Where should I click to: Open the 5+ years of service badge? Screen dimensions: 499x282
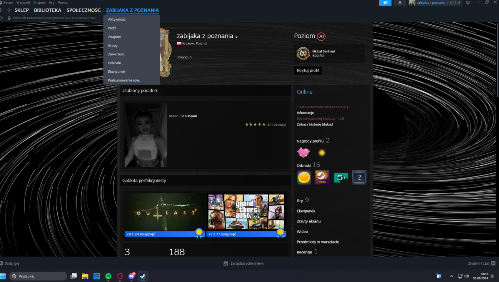click(341, 177)
